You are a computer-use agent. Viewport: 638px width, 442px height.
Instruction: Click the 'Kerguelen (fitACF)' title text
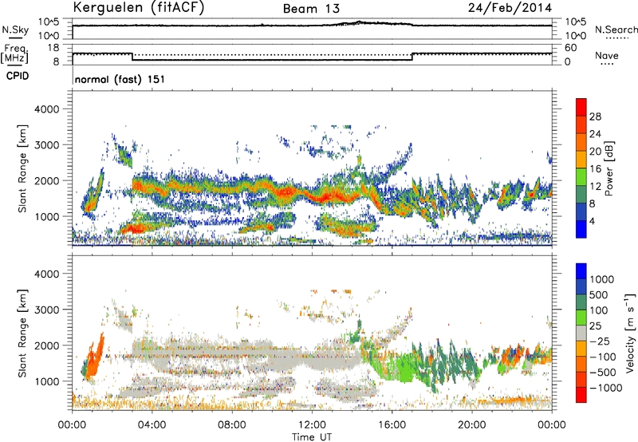coord(138,8)
